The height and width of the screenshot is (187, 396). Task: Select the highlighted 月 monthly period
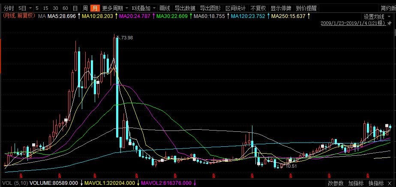click(x=95, y=8)
